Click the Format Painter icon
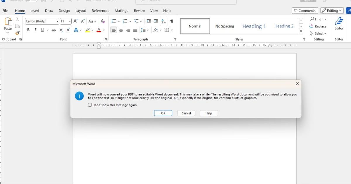 pyautogui.click(x=17, y=33)
